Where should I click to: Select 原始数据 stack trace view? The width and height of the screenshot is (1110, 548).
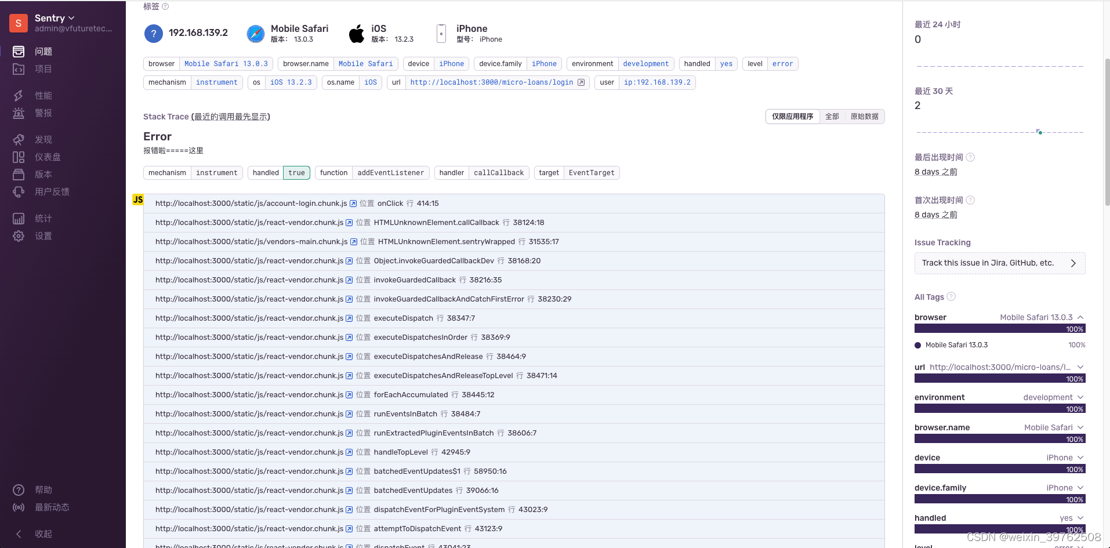(x=864, y=117)
